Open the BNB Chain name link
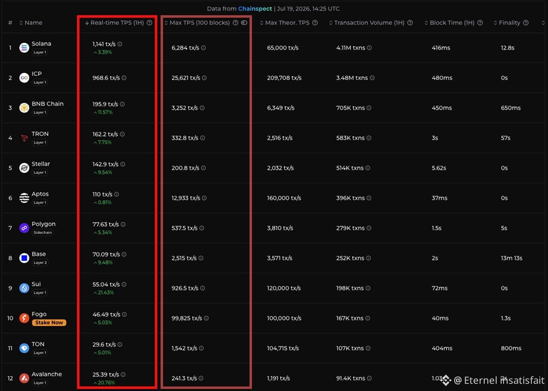The height and width of the screenshot is (391, 548). pos(48,104)
